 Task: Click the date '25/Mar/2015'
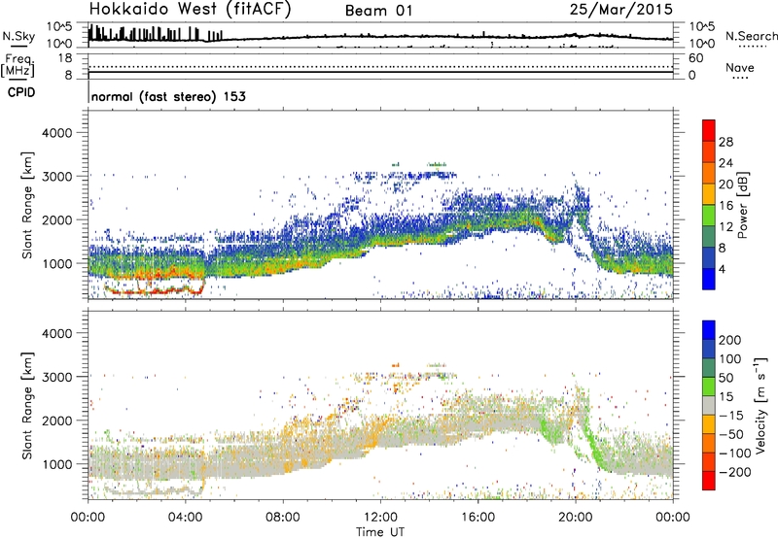pos(621,10)
